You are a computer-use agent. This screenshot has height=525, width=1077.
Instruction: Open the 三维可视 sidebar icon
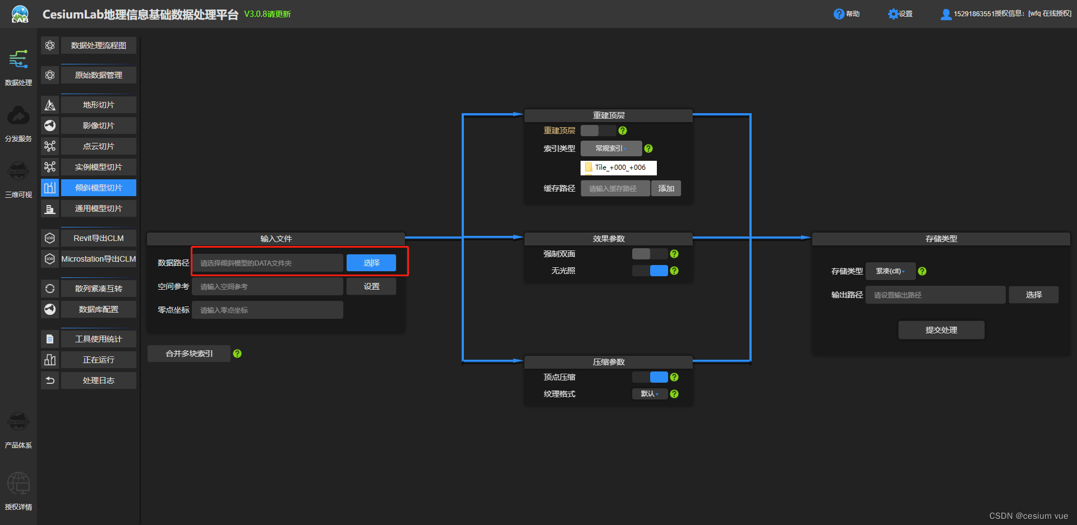pos(19,171)
